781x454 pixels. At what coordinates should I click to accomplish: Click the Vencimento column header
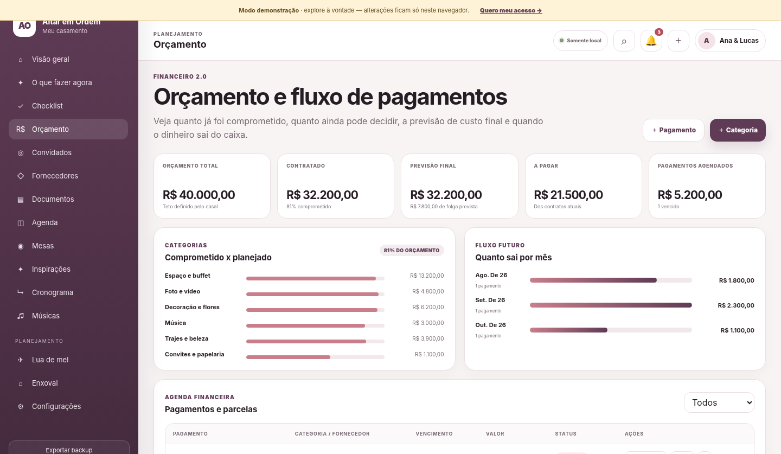[x=434, y=434]
